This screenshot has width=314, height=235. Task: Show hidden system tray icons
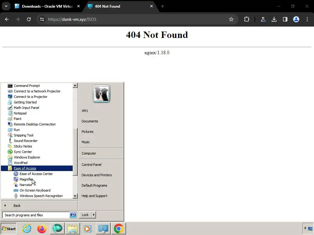[x=305, y=228]
